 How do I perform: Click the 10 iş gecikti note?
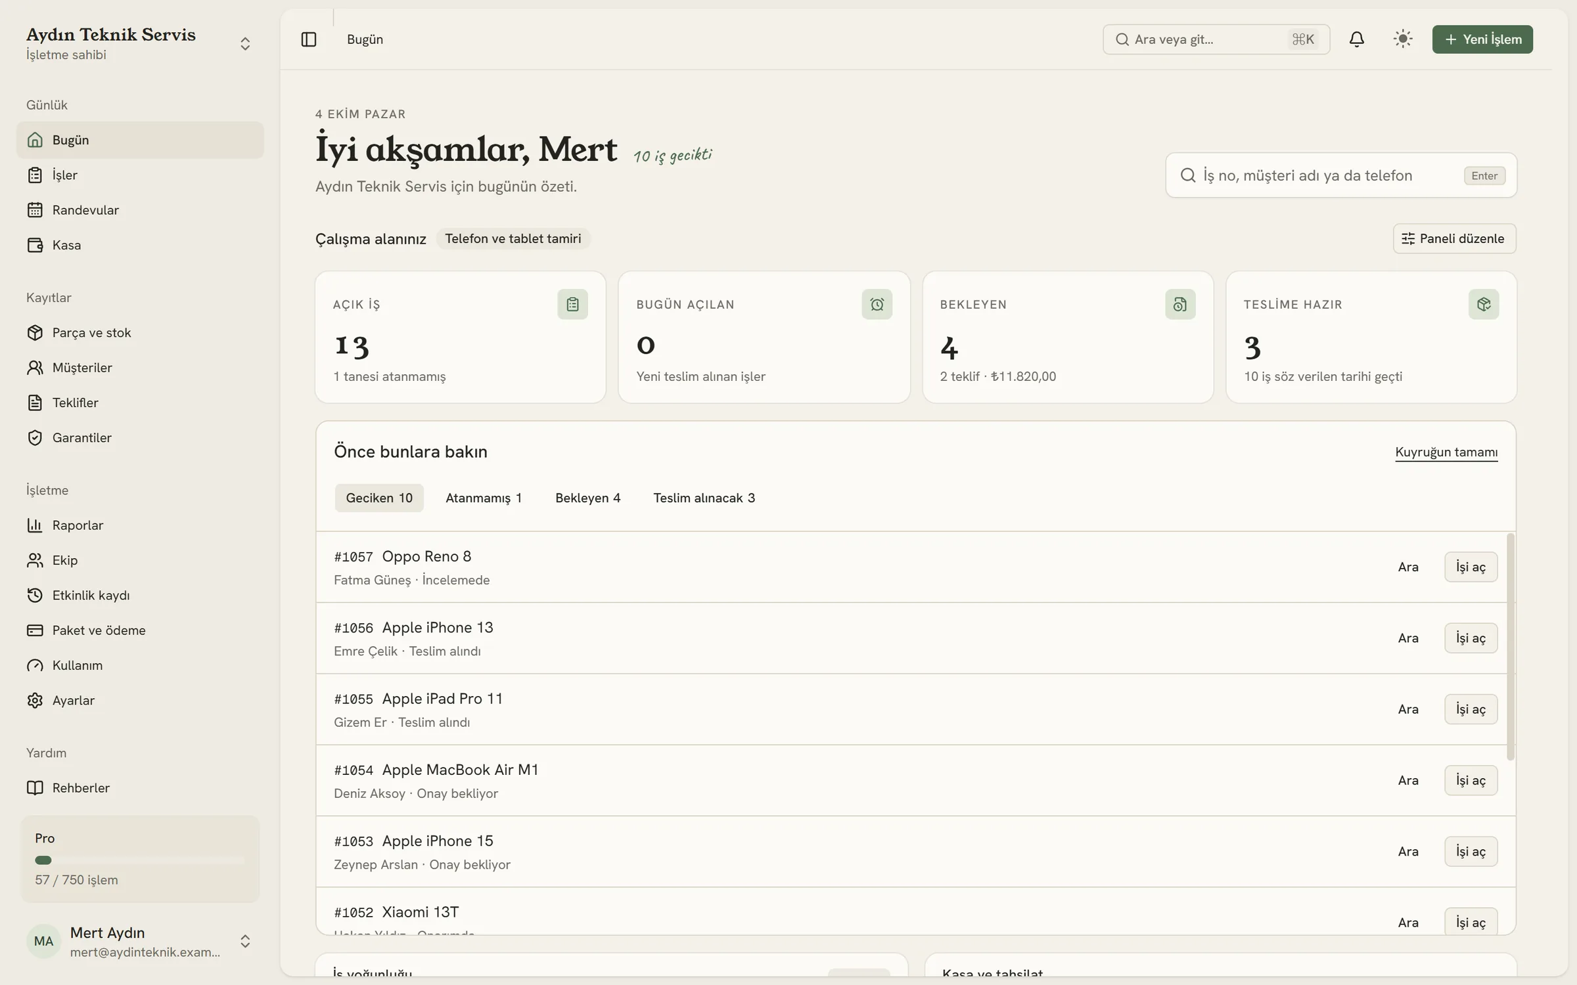coord(672,156)
